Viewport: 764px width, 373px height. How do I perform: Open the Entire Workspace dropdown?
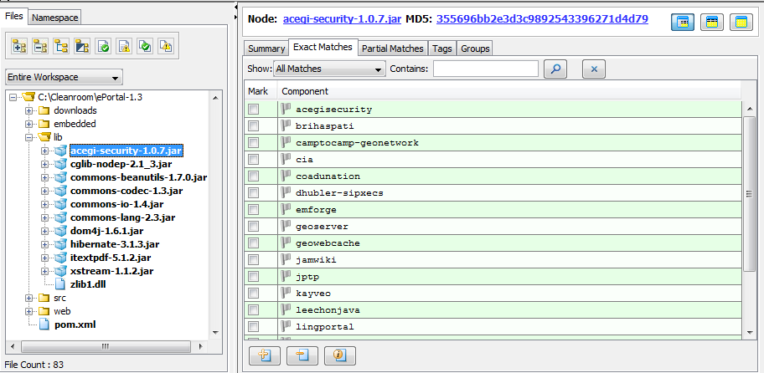[64, 77]
